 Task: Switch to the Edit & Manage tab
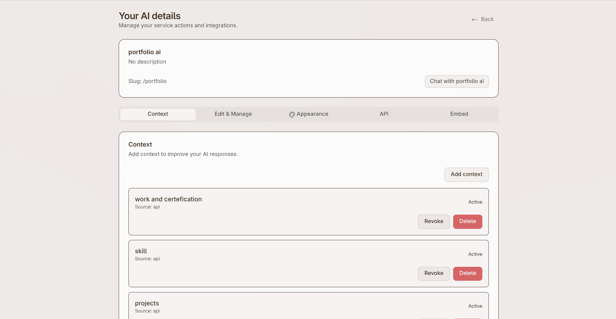233,114
